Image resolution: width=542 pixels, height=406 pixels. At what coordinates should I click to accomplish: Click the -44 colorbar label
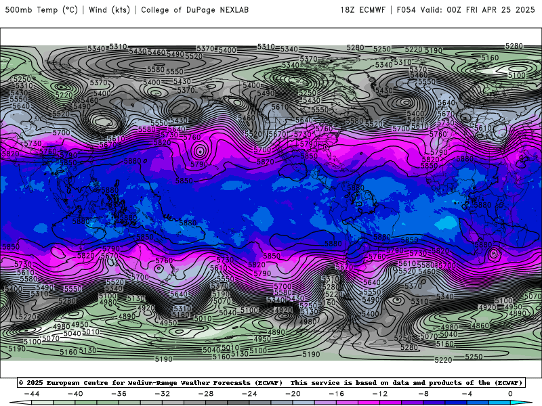click(x=32, y=394)
